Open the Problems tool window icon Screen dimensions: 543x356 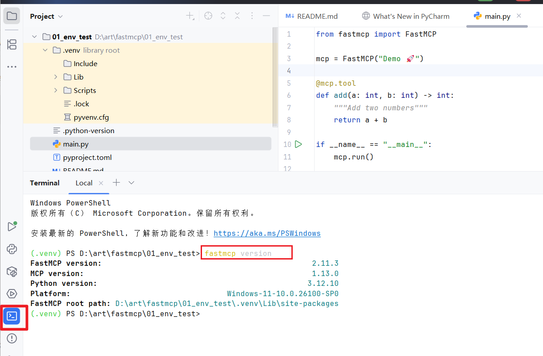(12, 339)
